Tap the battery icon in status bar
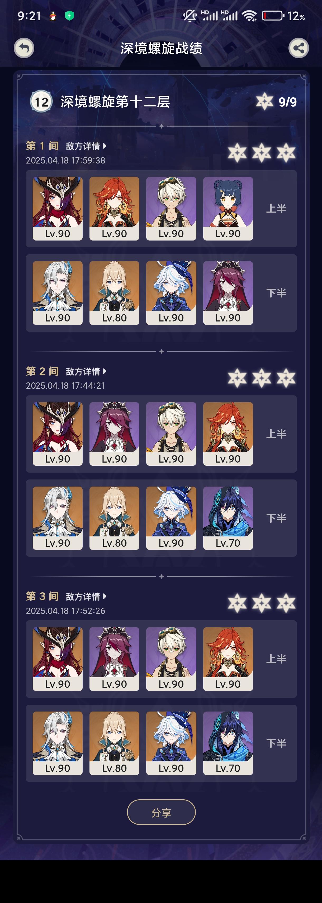This screenshot has width=322, height=903. click(x=273, y=16)
